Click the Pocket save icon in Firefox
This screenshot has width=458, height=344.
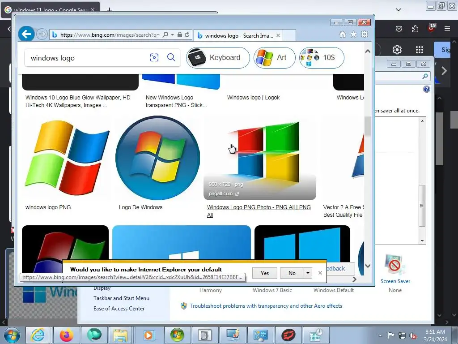399,28
